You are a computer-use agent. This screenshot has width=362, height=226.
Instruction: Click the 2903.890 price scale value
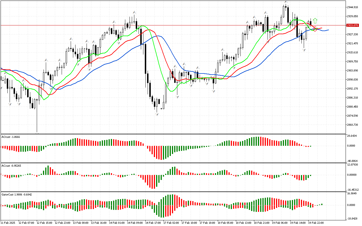pyautogui.click(x=353, y=70)
